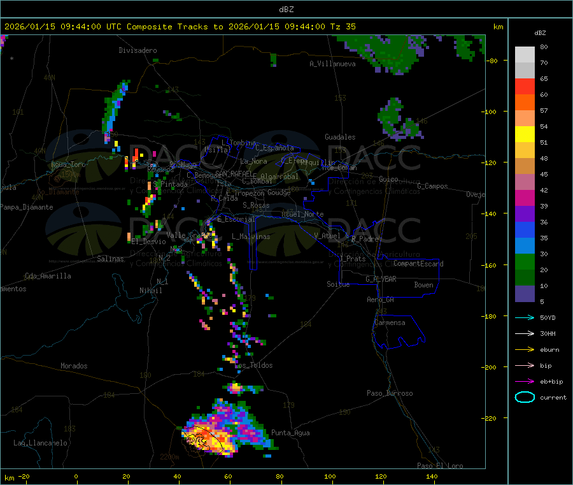
Task: Click the V_Atuel place label
Action: (327, 236)
